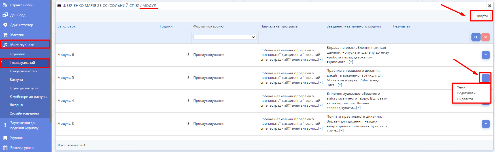
Task: Click Прослуховування in the Модуль 4 row
Action: tap(209, 101)
